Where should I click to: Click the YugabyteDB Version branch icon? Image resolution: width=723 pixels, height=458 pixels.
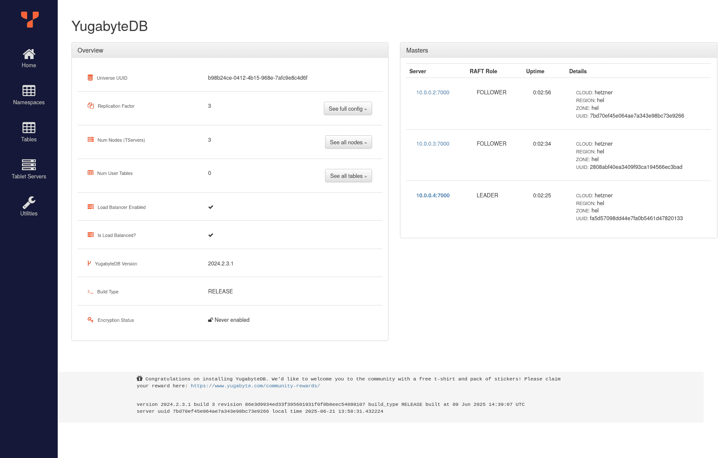[89, 263]
